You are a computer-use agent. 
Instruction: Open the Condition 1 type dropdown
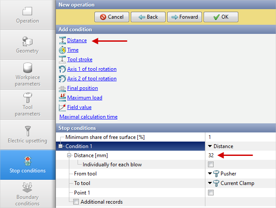(x=210, y=146)
